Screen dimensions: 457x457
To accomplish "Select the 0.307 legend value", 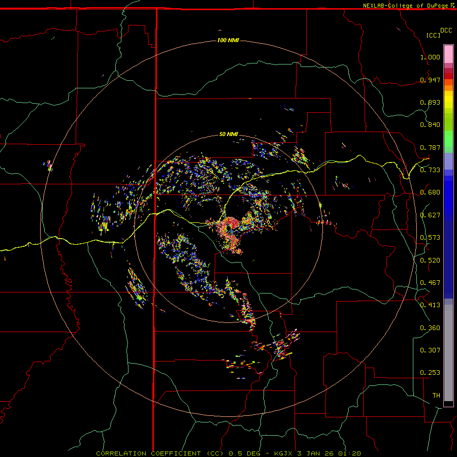I will pos(430,350).
